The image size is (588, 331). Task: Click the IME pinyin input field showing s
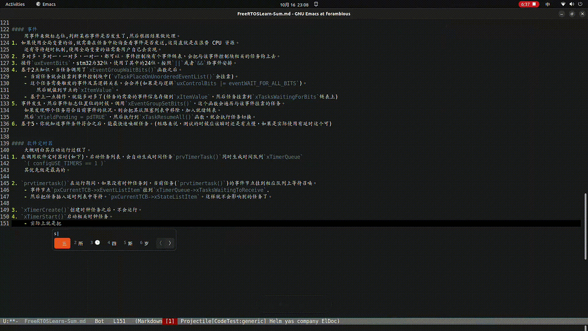coord(55,233)
